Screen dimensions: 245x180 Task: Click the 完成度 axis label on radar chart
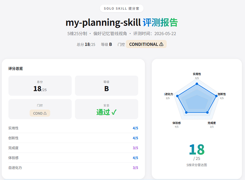212,123
